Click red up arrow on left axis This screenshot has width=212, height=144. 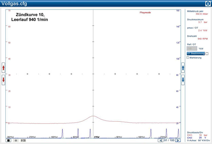click(3, 68)
